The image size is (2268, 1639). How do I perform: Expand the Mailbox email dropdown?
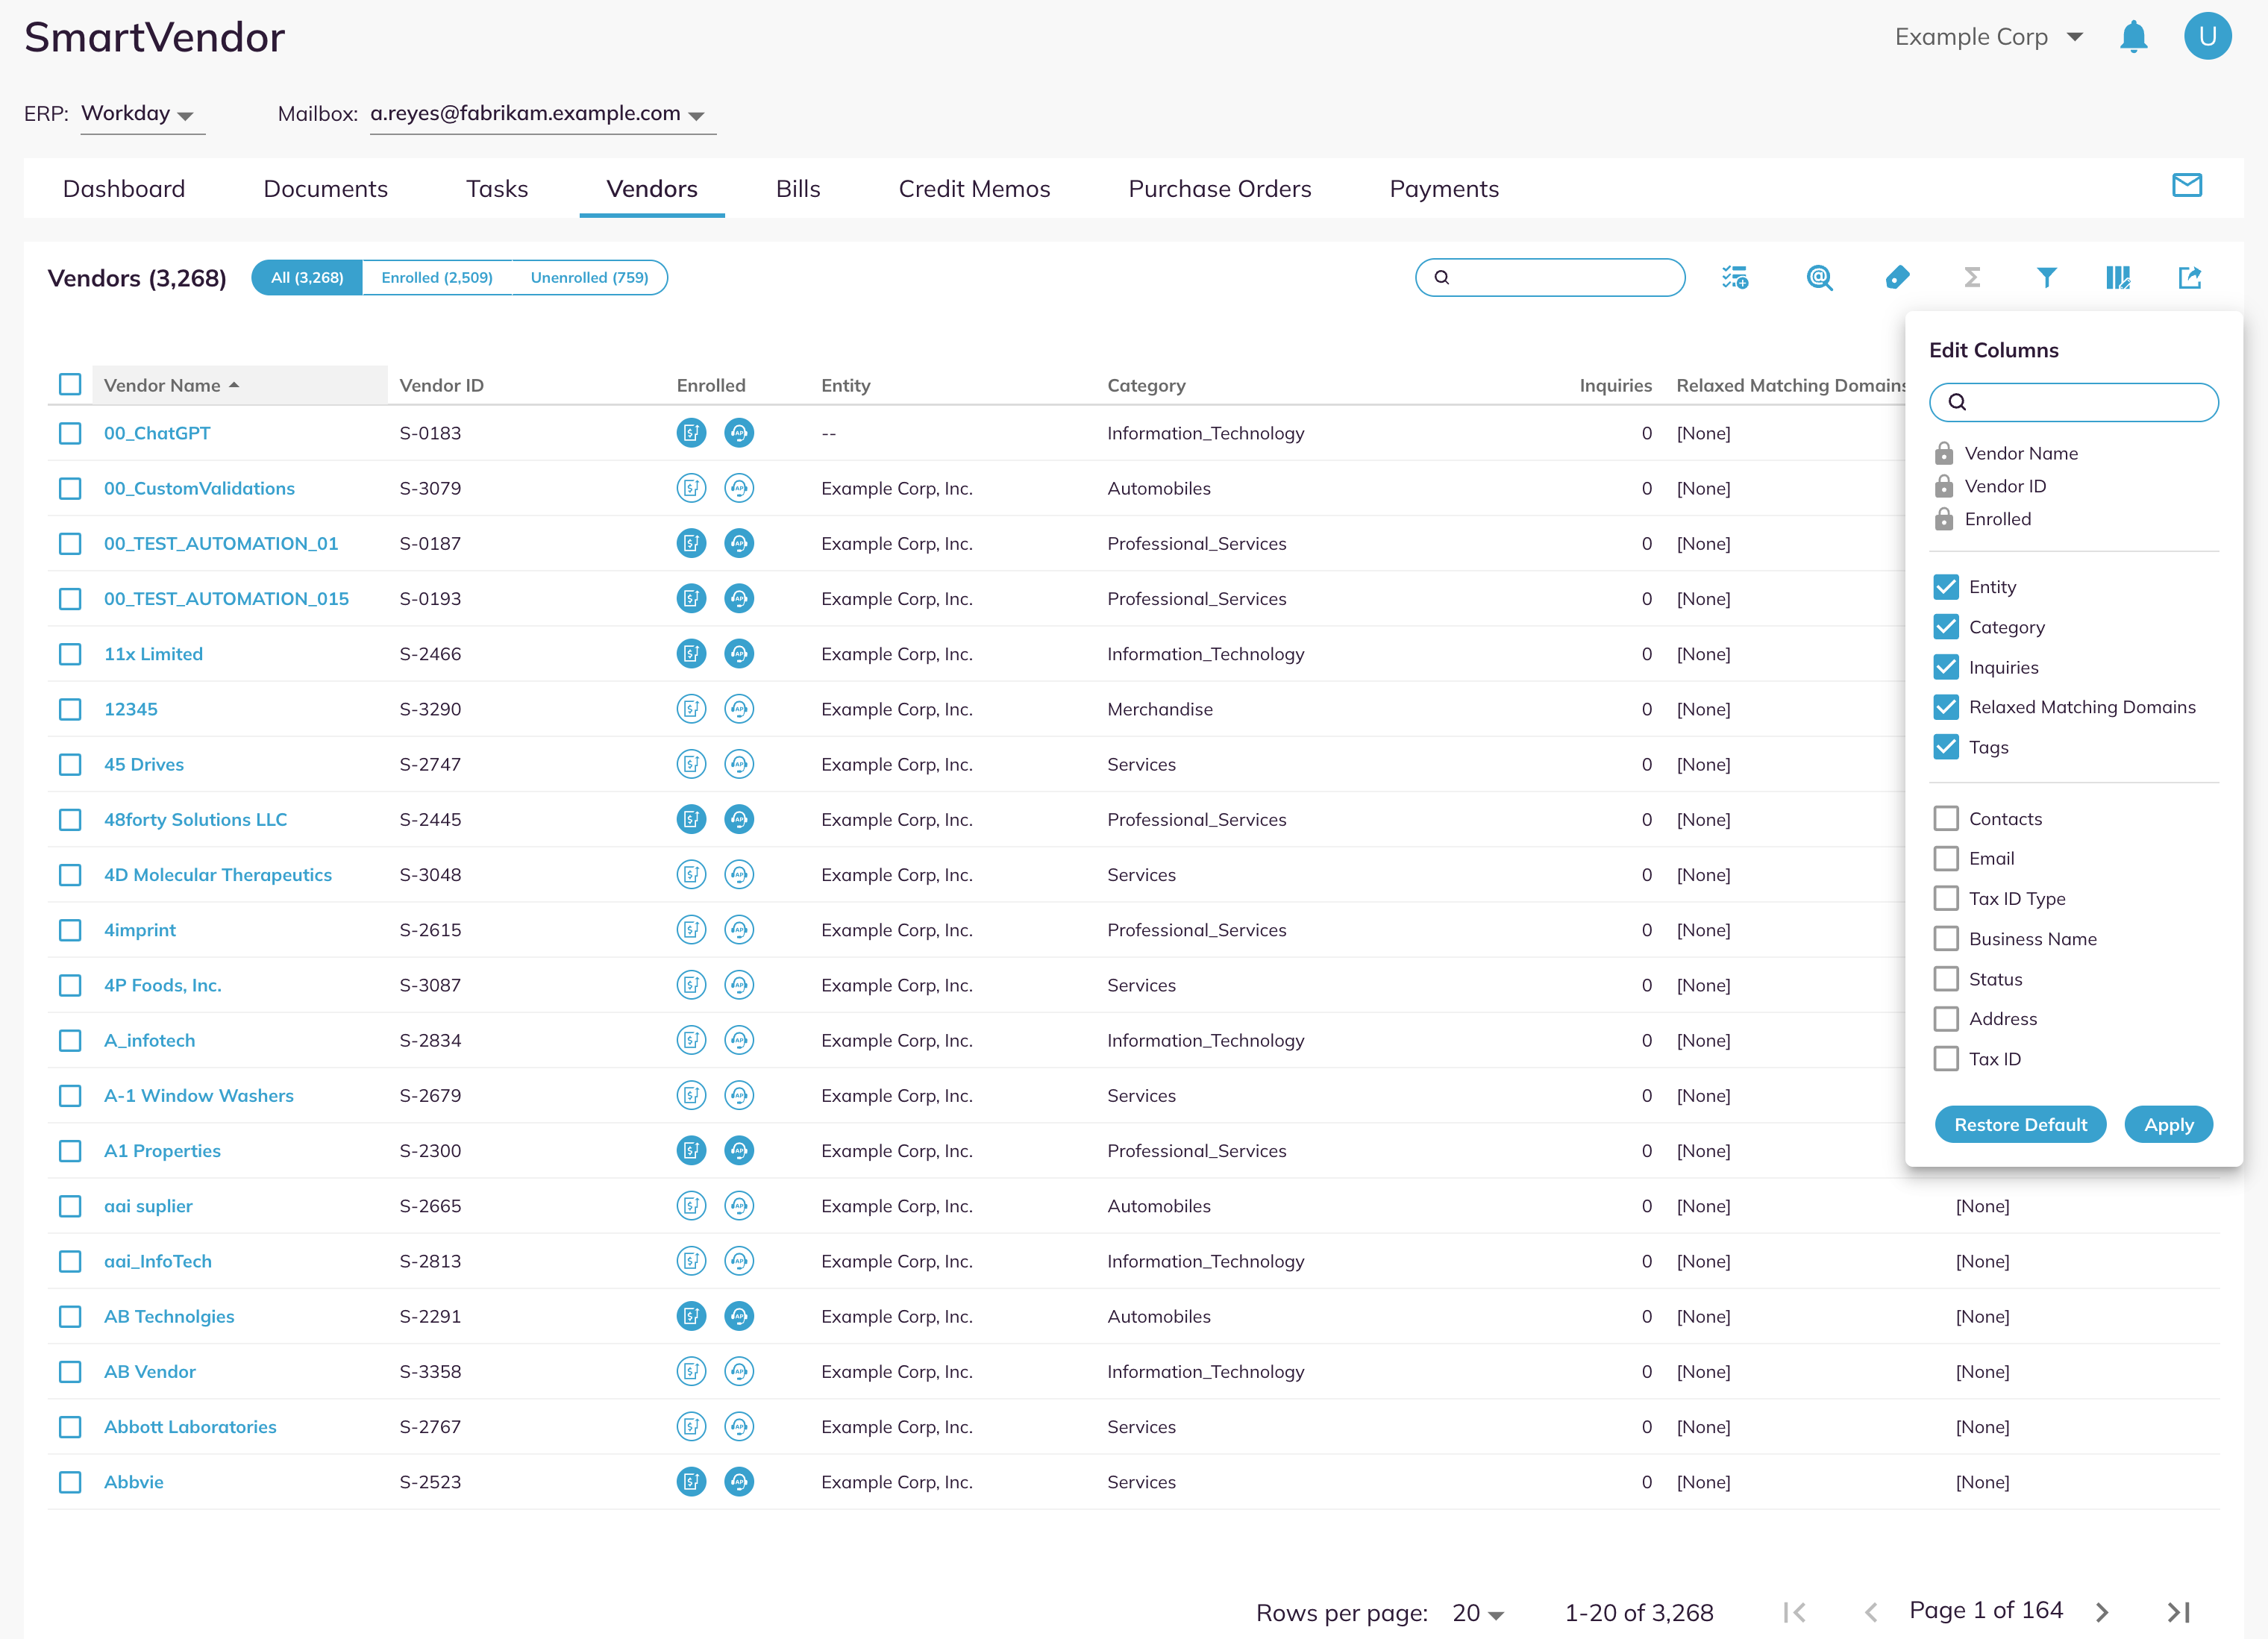542,114
